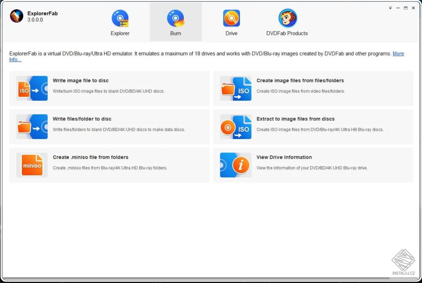
Task: Click 'Write files/folders to blank DVD/BD/4K UHD' description
Action: [x=119, y=129]
